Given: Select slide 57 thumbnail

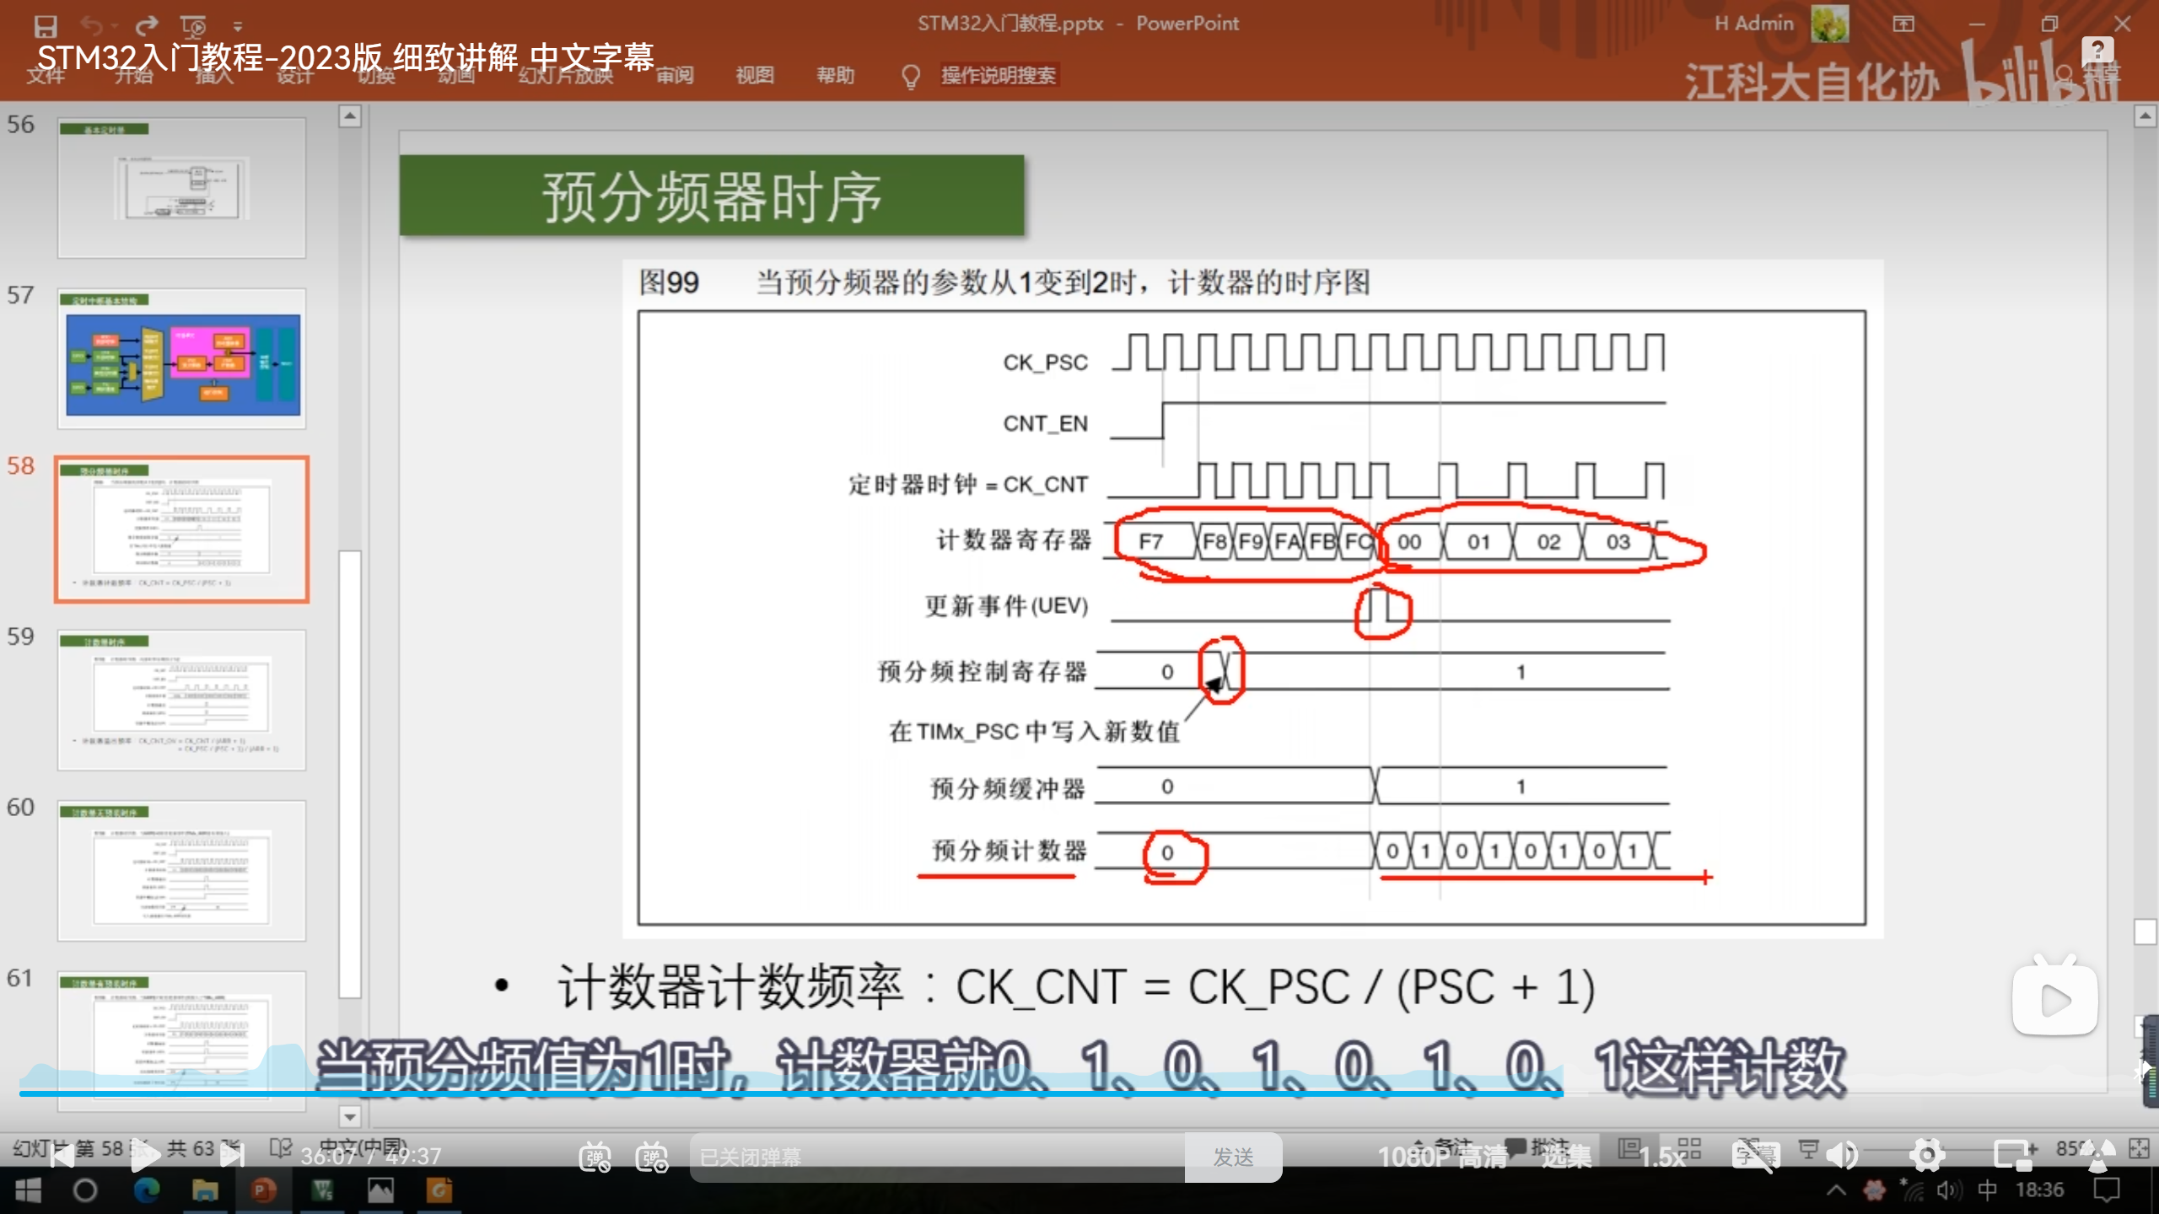Looking at the screenshot, I should [182, 359].
